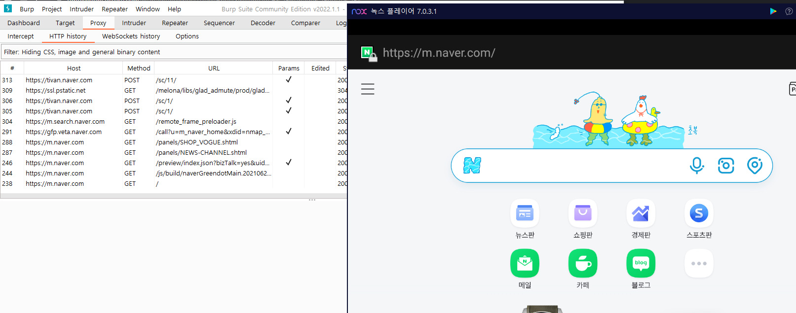Switch to the Decoder tab
Screen dimensions: 796x313
(x=263, y=23)
